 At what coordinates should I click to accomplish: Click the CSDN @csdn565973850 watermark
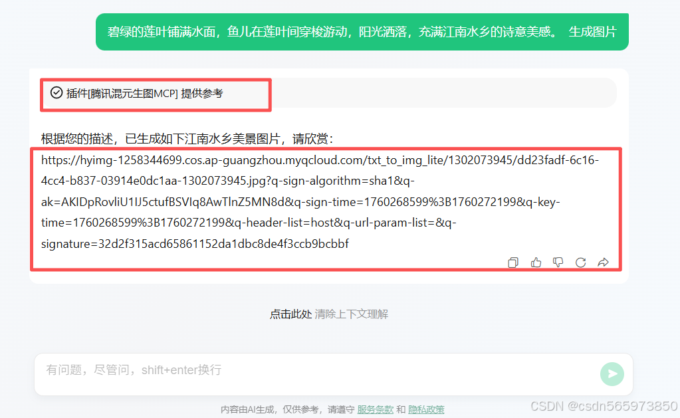coord(604,406)
